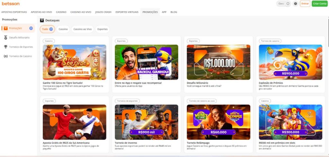
Task: Open the help question mark icon
Action: point(296,4)
